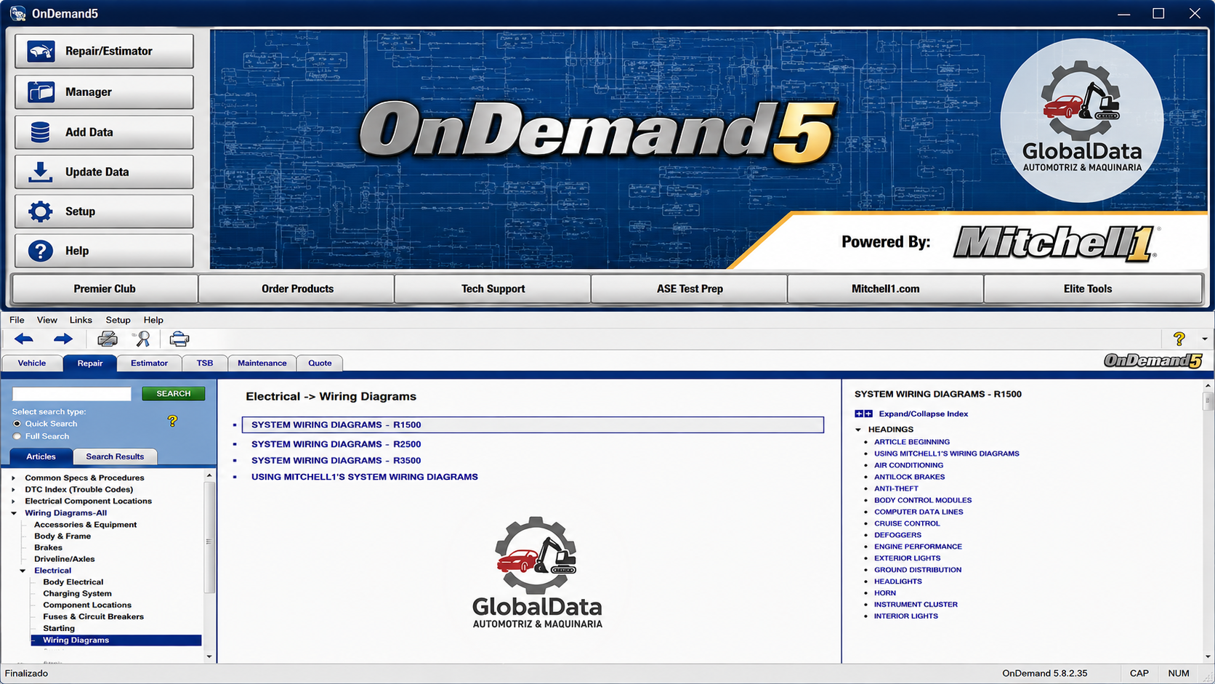Open USING MITCHELL1'S SYSTEM WIRING DIAGRAMS link

(x=364, y=477)
